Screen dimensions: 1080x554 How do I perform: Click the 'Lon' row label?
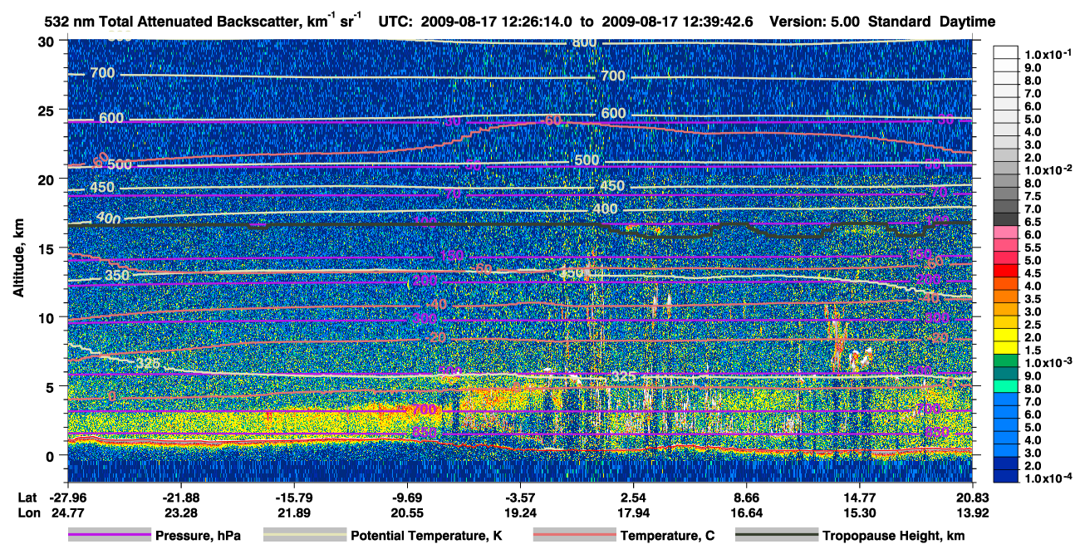[27, 513]
